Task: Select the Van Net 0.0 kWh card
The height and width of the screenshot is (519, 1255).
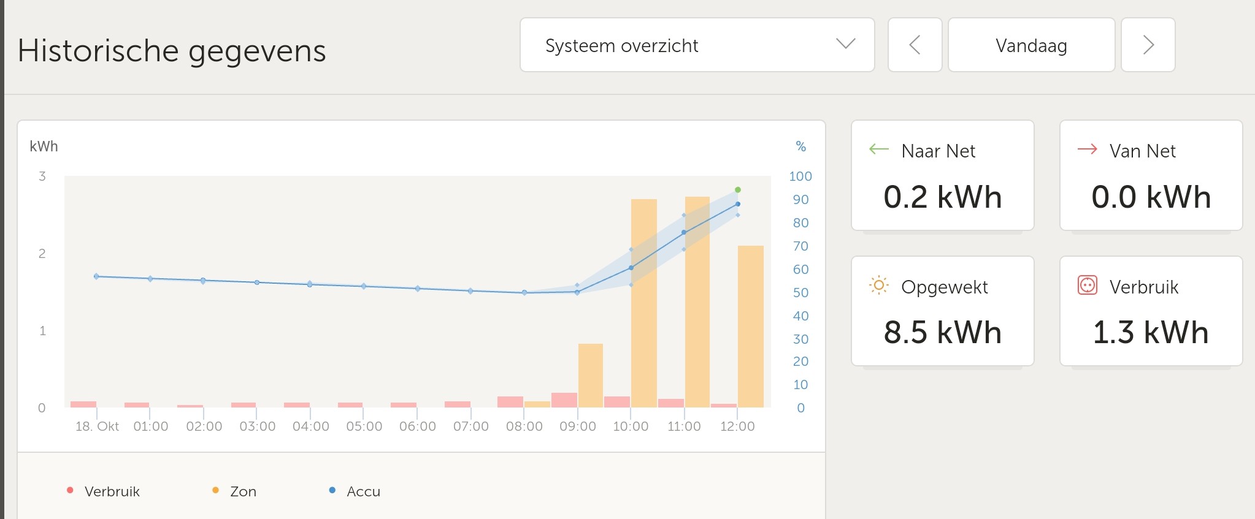Action: [1151, 175]
